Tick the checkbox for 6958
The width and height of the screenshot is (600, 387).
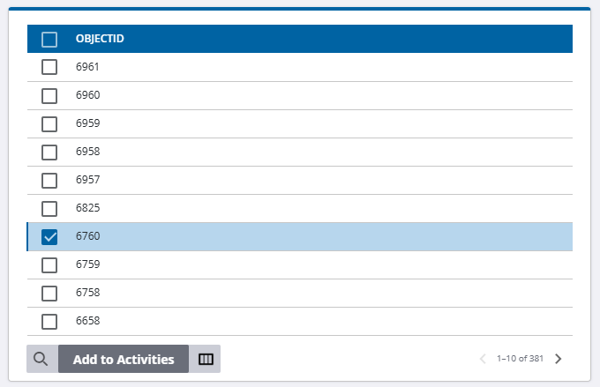(x=49, y=152)
